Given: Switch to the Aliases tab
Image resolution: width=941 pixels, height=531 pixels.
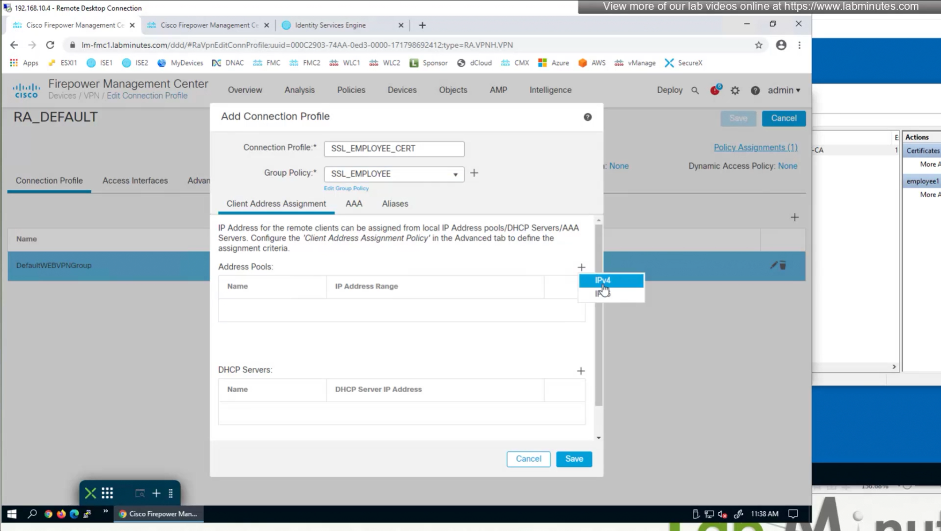Looking at the screenshot, I should click(x=395, y=204).
